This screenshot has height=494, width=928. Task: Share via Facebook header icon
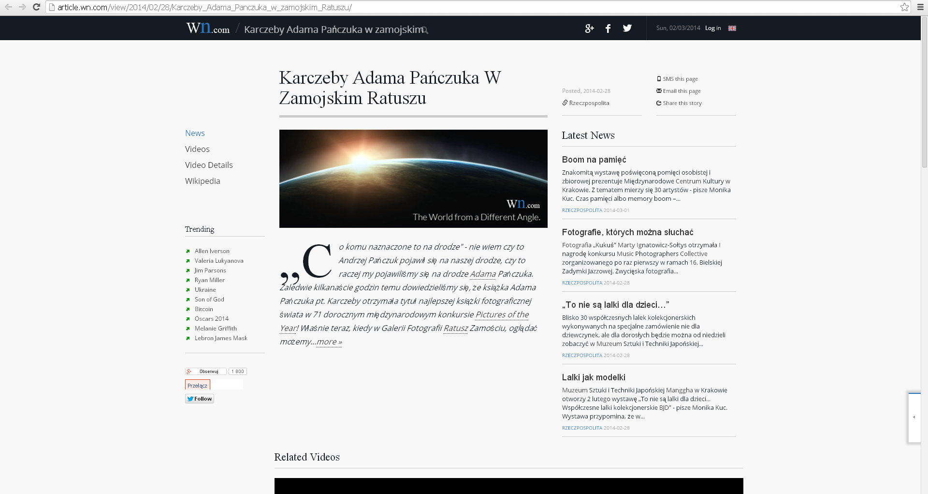pos(608,28)
